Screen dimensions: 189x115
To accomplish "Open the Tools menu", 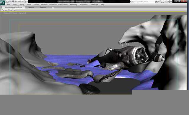I will coord(15,4).
